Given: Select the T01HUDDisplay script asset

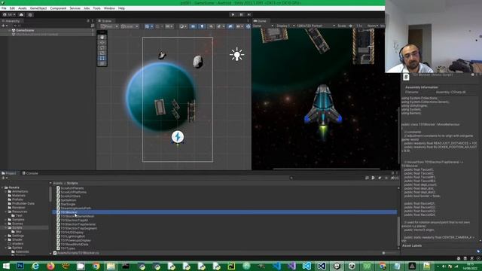Looking at the screenshot, I should (72, 233).
